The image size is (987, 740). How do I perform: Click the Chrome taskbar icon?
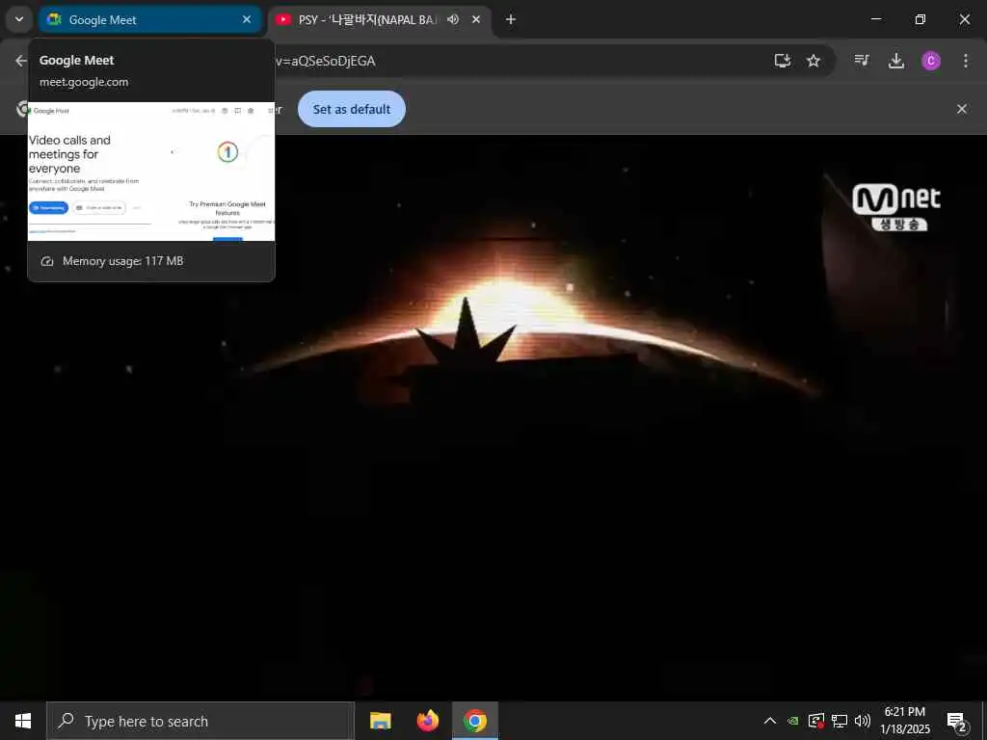(x=475, y=721)
